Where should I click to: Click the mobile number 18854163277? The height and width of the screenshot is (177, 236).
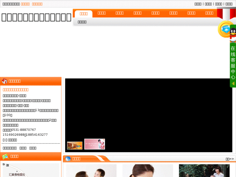coord(37,135)
